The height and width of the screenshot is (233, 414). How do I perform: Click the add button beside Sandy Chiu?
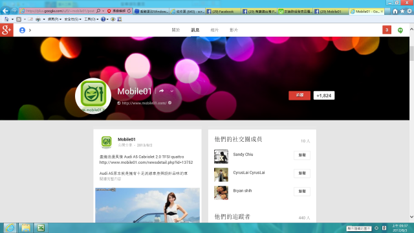(302, 155)
